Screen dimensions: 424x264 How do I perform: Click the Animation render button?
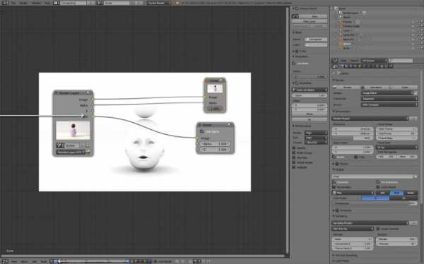[375, 88]
